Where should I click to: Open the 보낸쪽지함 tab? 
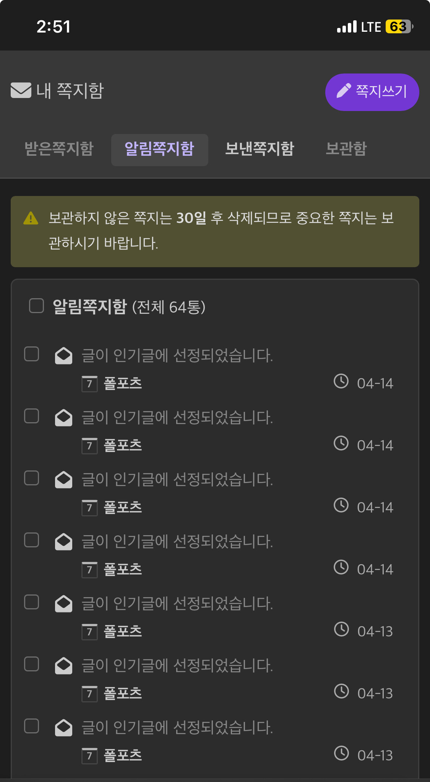[x=260, y=149]
